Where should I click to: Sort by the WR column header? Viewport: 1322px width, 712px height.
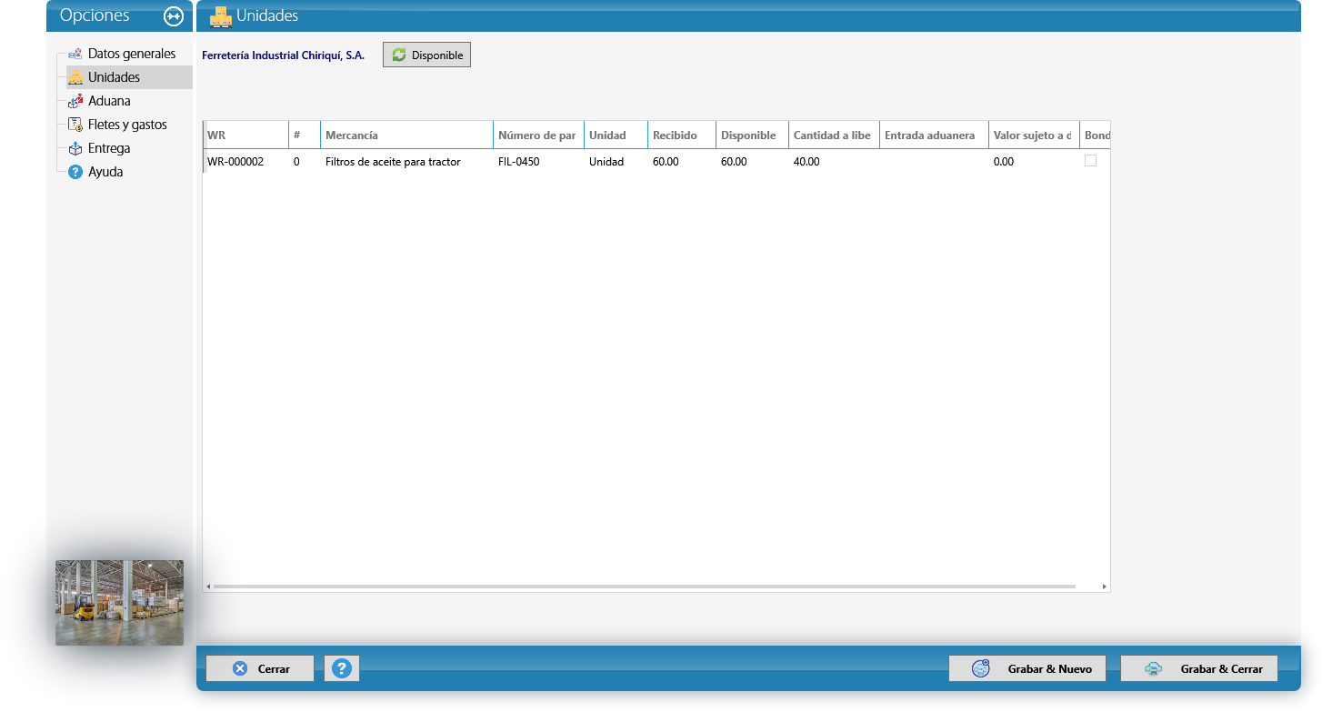245,135
